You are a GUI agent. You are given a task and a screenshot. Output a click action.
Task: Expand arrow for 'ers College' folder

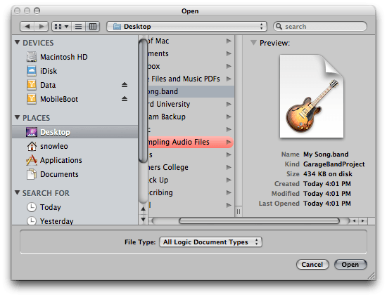pyautogui.click(x=229, y=168)
